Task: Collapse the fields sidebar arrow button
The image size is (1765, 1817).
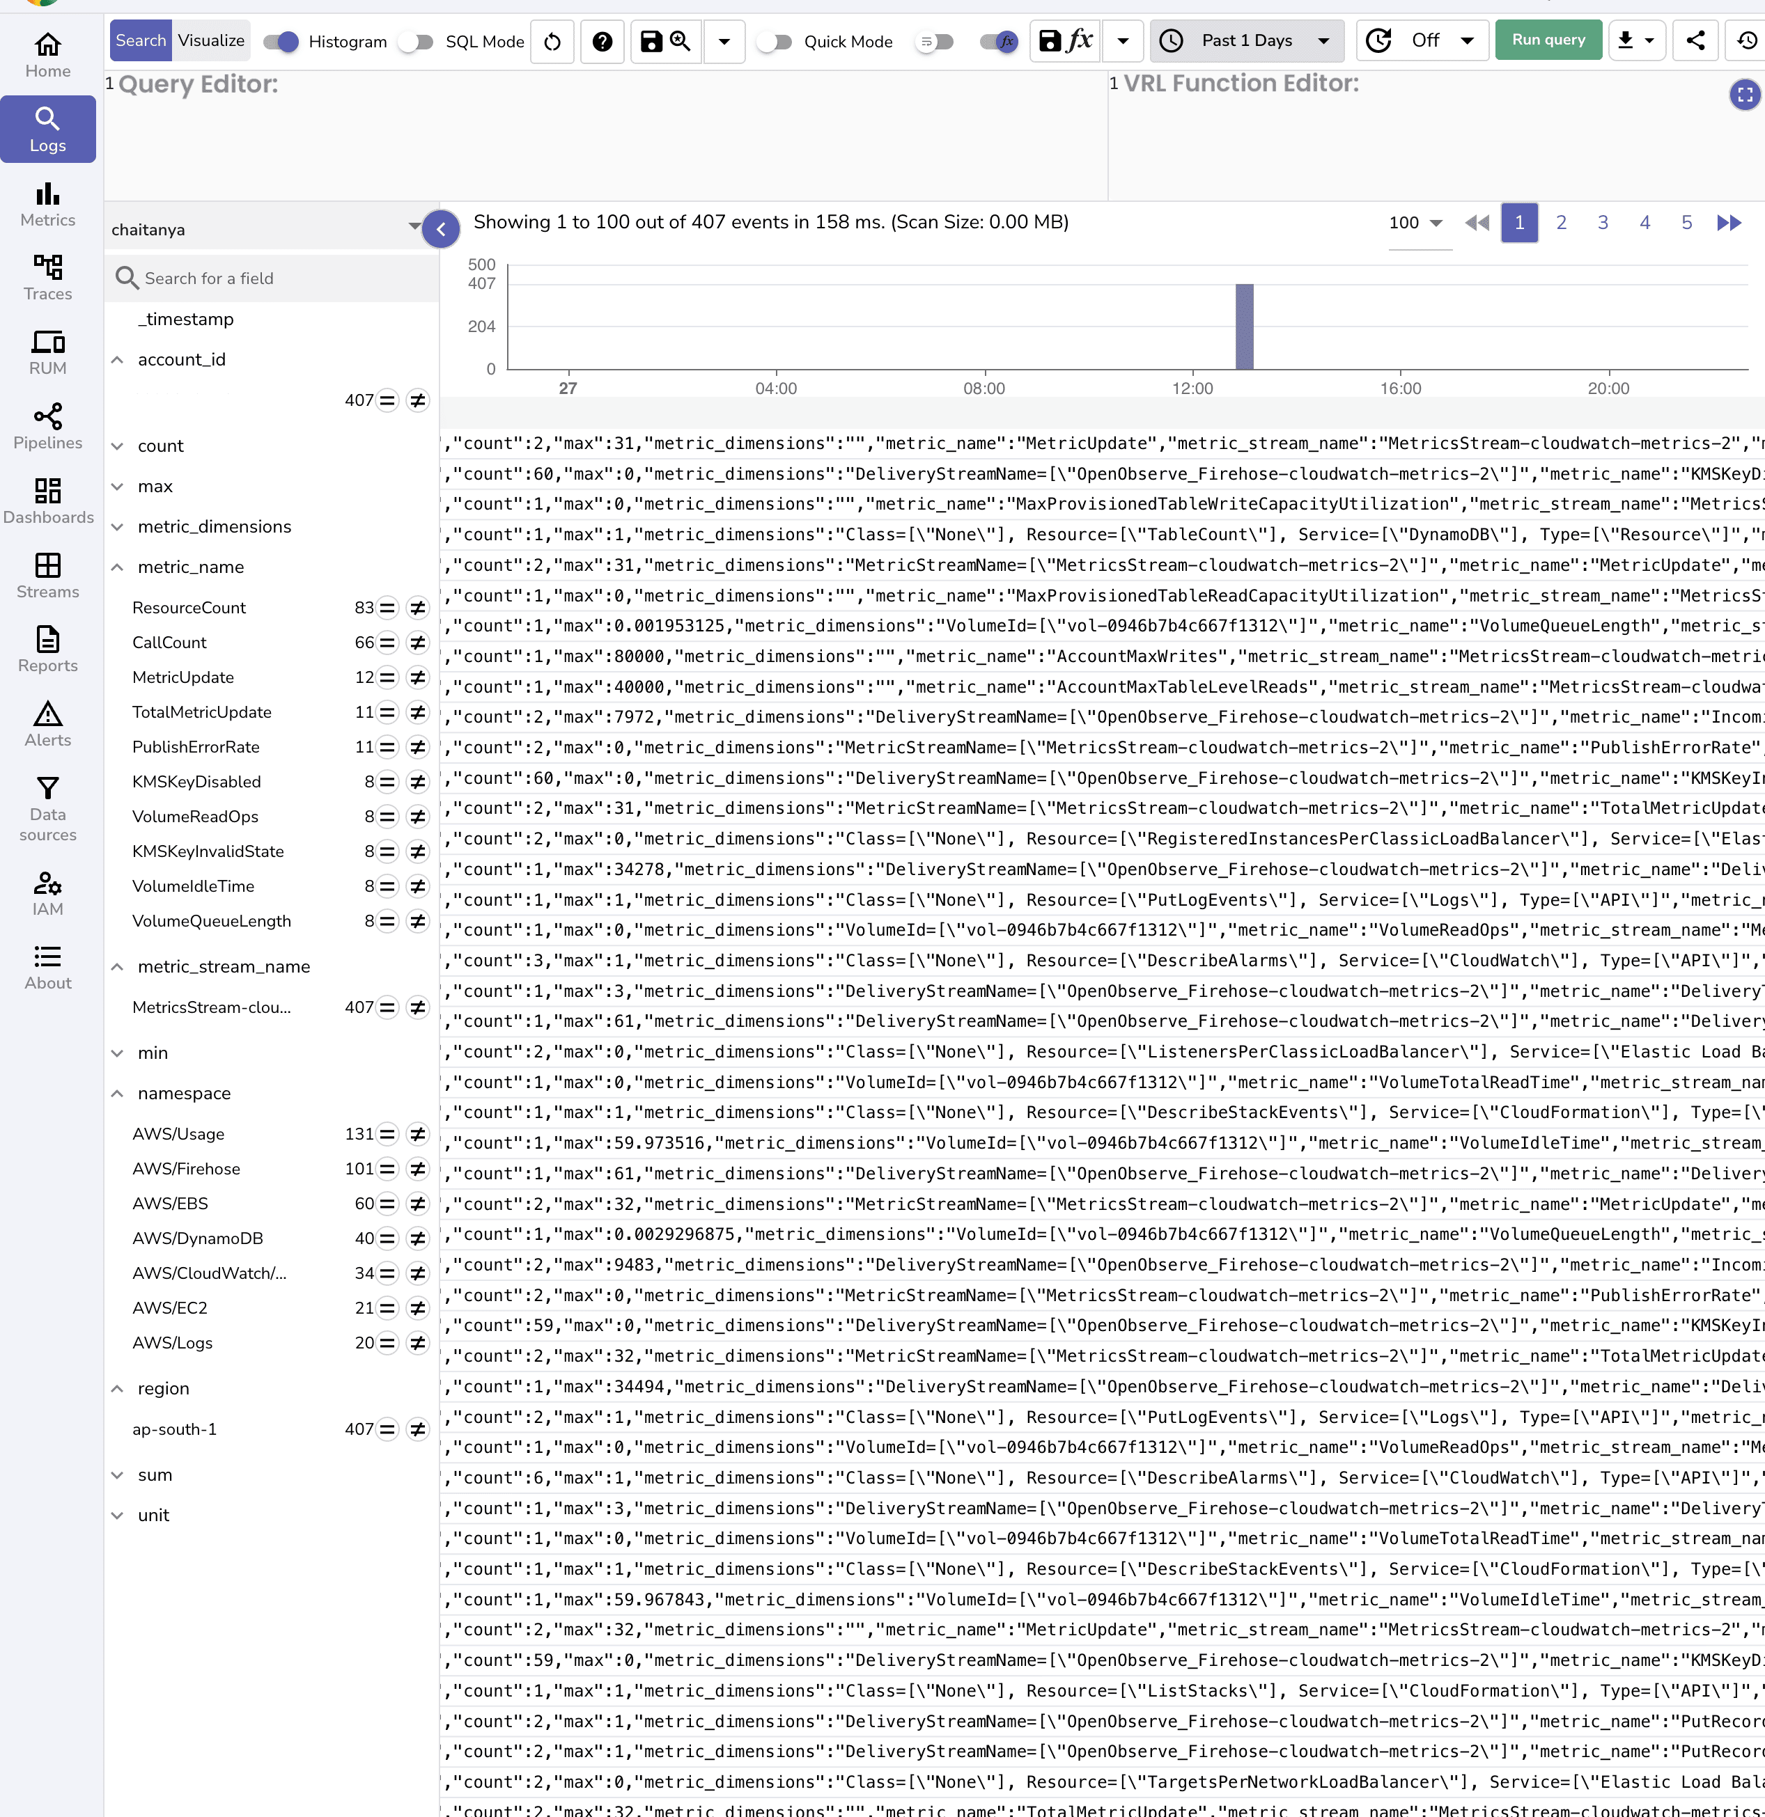Action: (442, 229)
